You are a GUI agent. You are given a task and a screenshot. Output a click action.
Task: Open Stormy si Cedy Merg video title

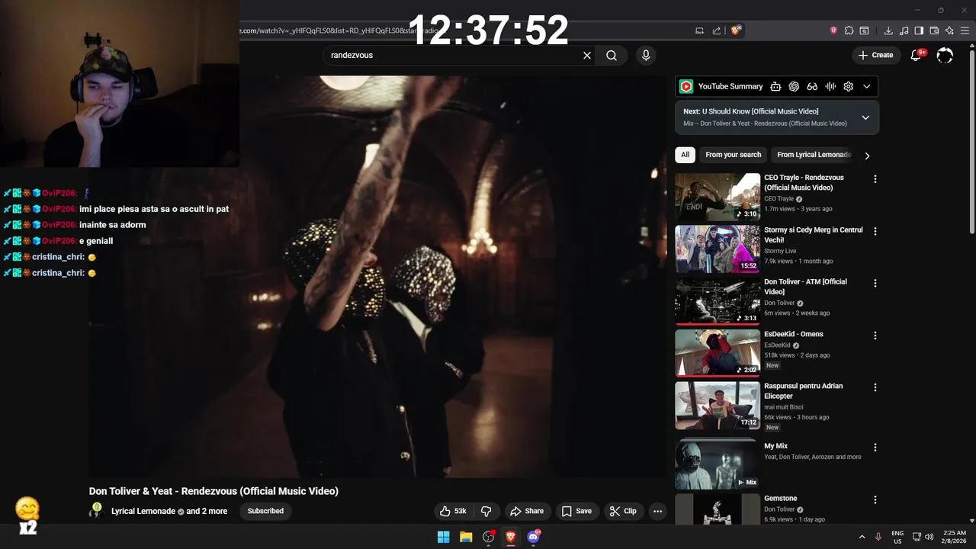813,235
